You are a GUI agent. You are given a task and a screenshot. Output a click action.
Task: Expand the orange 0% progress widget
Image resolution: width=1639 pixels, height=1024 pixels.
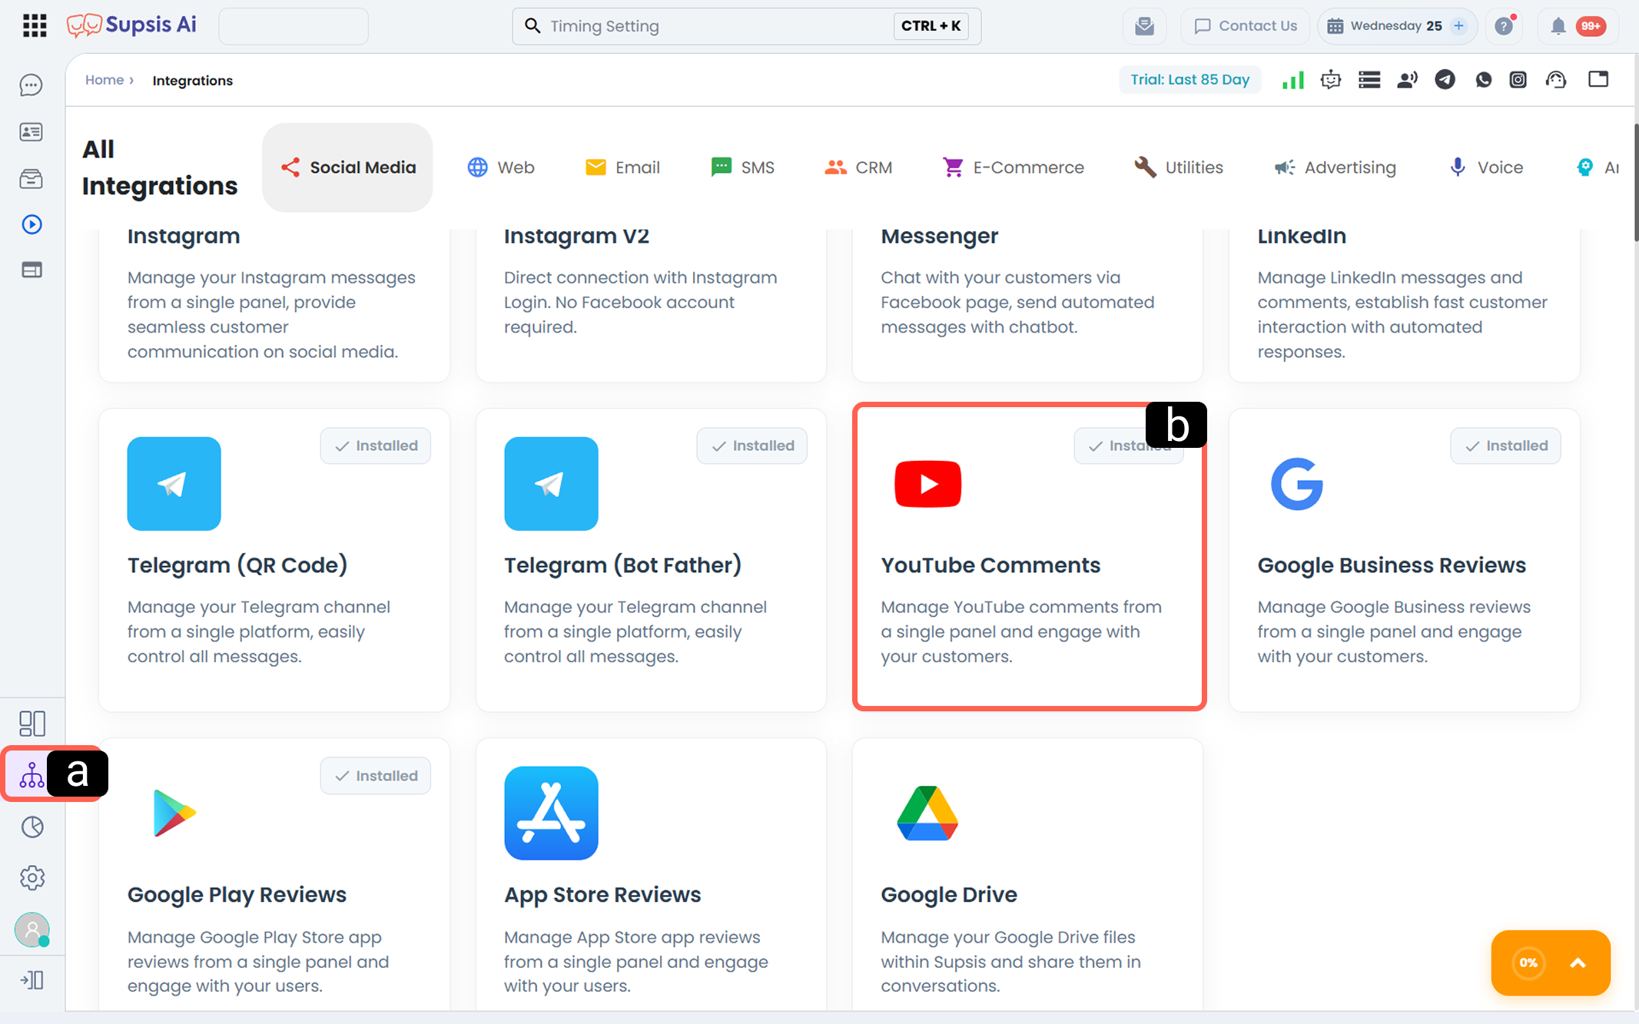(x=1551, y=963)
